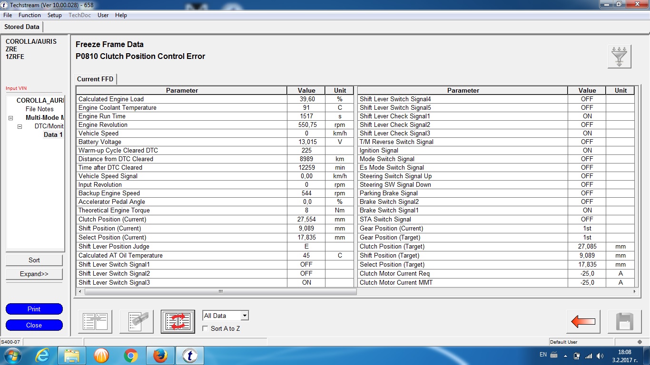Enable the Sort A to Z checkbox

coord(205,328)
